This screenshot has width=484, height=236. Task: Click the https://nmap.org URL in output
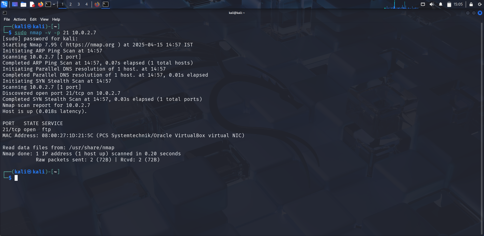[90, 45]
